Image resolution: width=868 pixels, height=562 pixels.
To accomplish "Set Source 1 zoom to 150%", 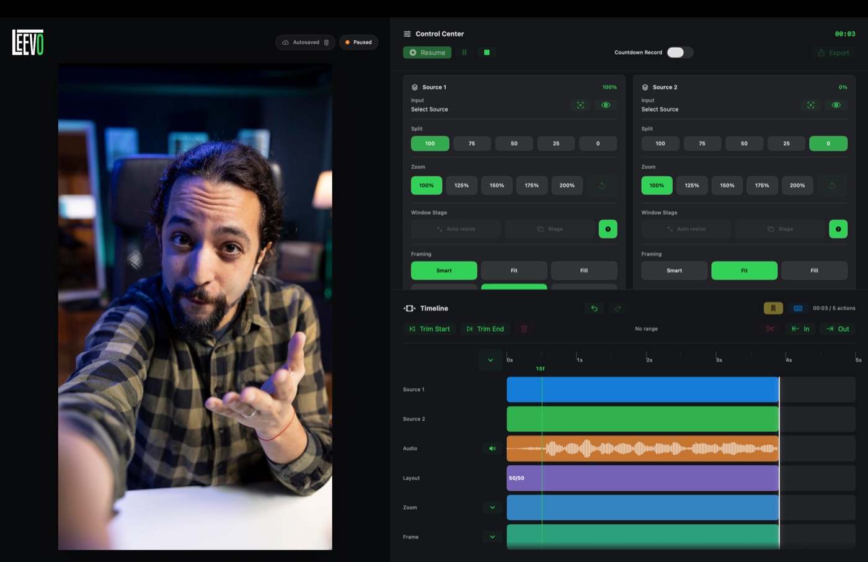I will pos(497,185).
